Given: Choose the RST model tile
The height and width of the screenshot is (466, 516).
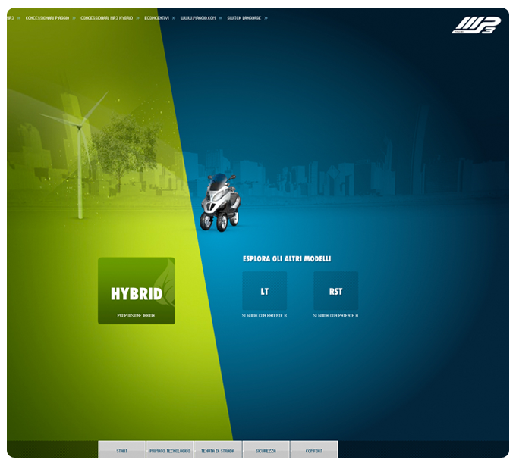Looking at the screenshot, I should tap(335, 291).
